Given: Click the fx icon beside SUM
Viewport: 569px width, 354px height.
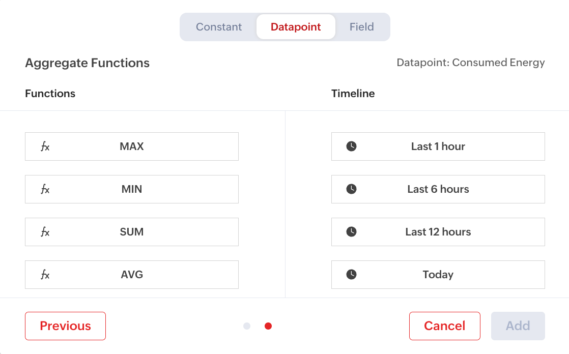Looking at the screenshot, I should (45, 232).
